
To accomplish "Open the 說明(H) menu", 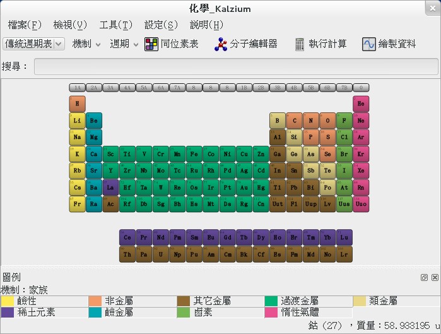I will pyautogui.click(x=206, y=25).
